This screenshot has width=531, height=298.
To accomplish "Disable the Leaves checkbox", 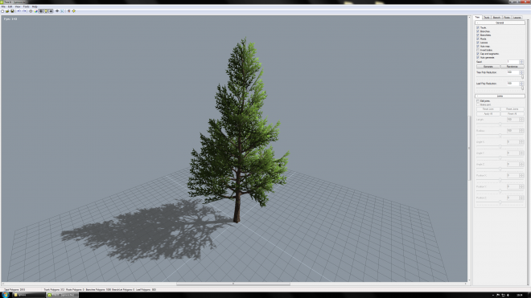I will 478,43.
